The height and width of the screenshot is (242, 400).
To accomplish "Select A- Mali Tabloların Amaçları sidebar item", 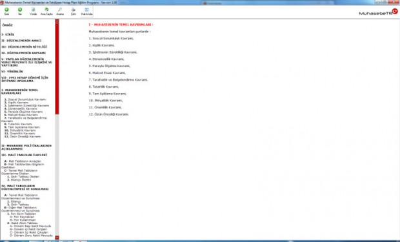I will click(23, 161).
